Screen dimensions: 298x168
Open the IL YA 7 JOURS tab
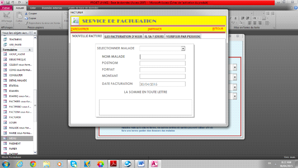tap(154, 36)
